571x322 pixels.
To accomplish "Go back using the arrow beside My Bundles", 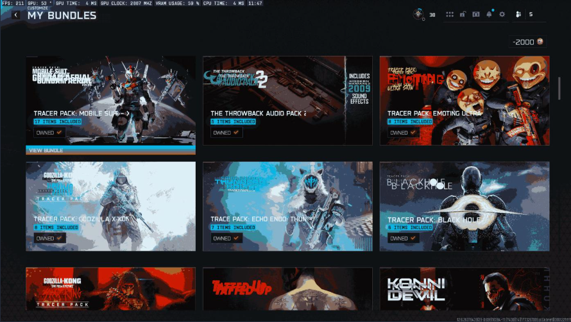I will (x=15, y=15).
